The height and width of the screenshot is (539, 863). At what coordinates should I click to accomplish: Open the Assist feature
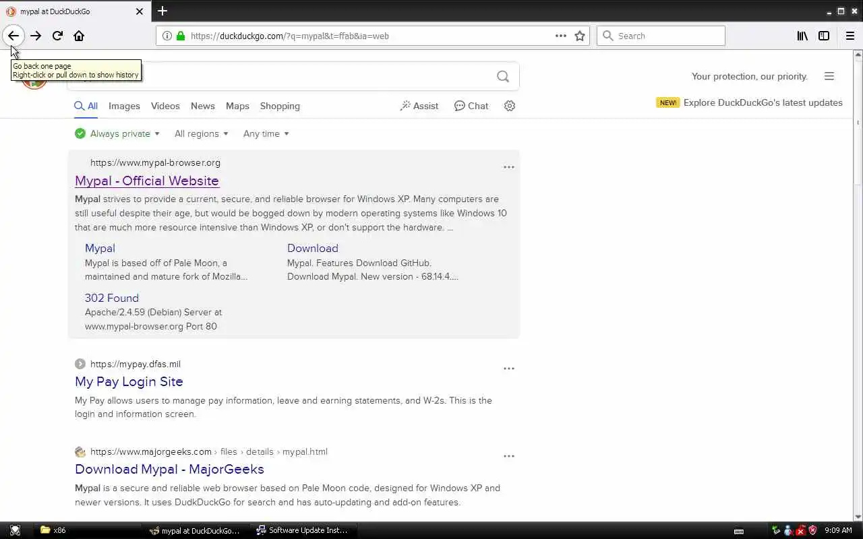pyautogui.click(x=419, y=106)
